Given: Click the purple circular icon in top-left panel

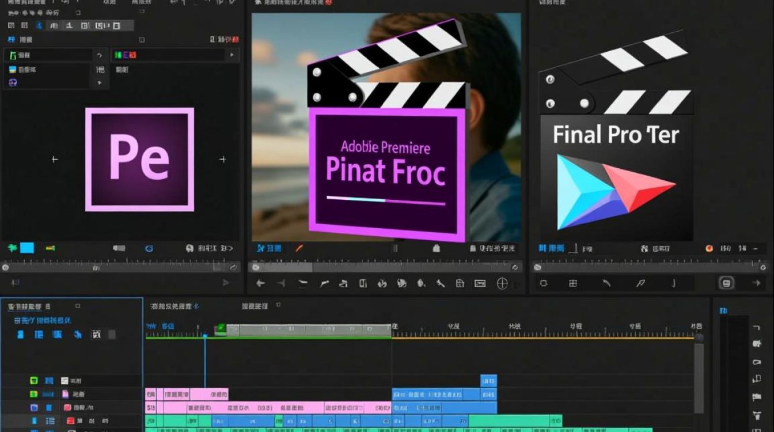Looking at the screenshot, I should pos(13,83).
